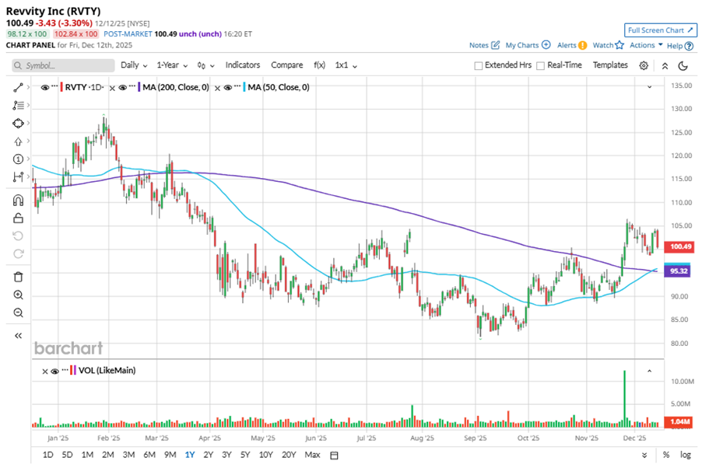This screenshot has width=702, height=468.
Task: Redo the last drawing action
Action: pyautogui.click(x=18, y=253)
